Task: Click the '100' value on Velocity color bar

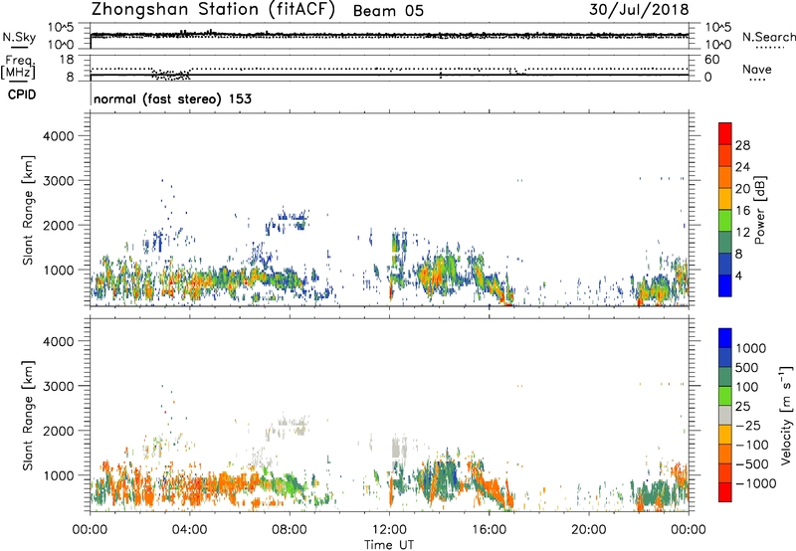Action: point(749,387)
